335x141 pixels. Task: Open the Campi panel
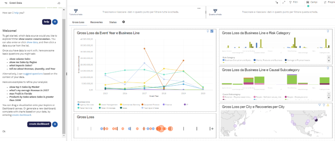point(312,2)
